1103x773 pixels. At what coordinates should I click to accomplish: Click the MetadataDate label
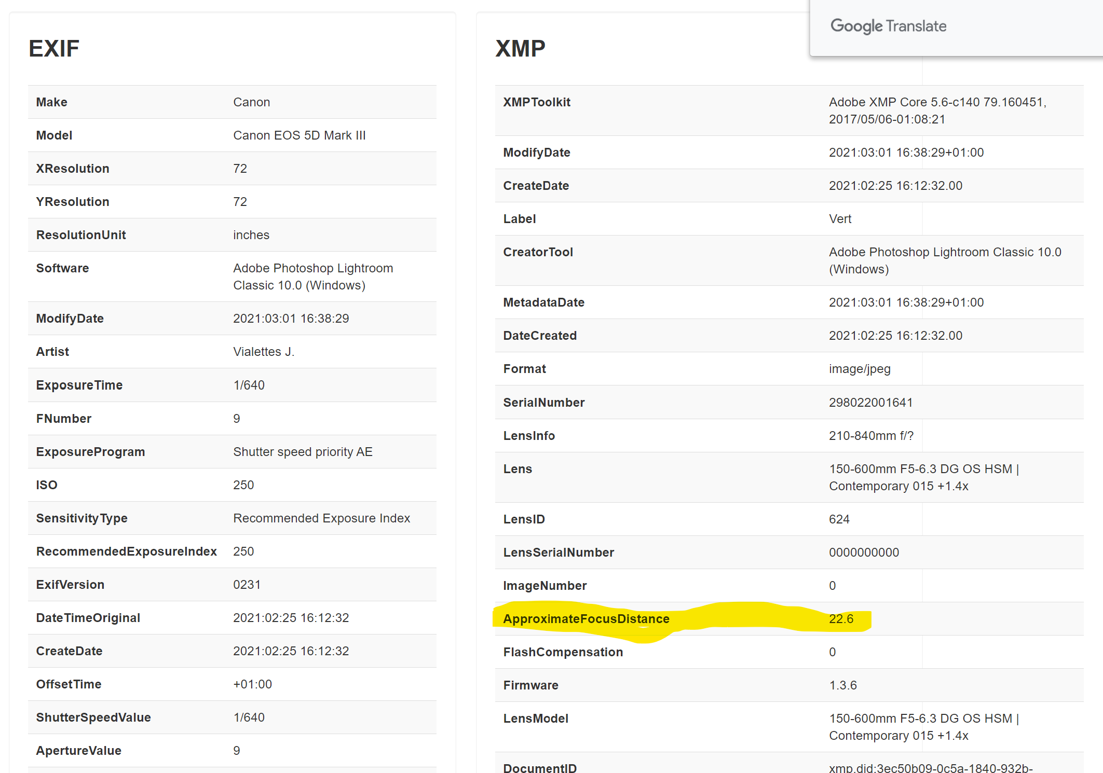544,302
